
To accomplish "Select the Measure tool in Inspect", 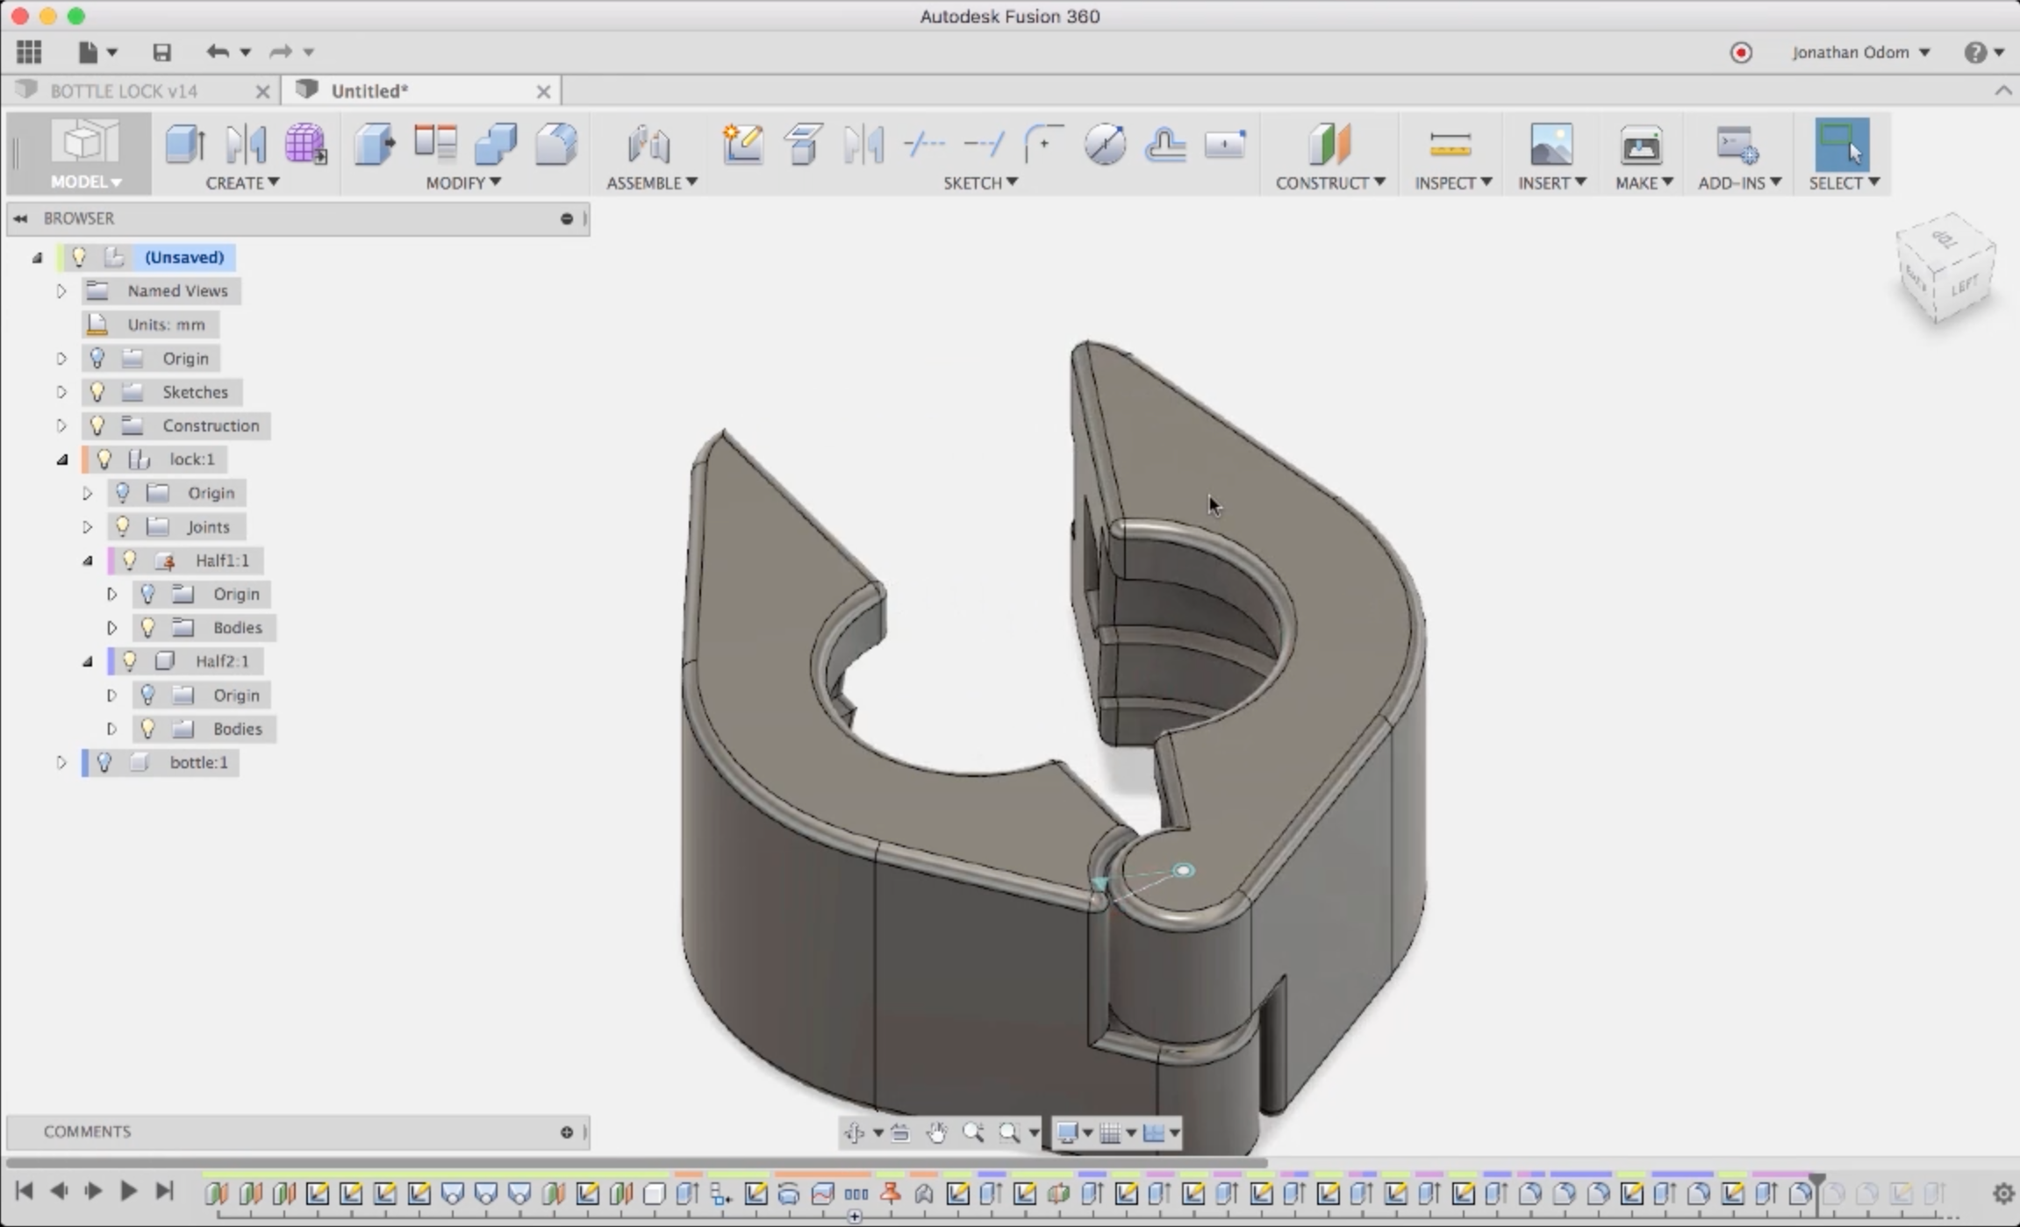I will (1449, 144).
